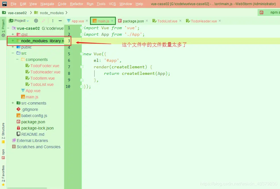Open the View menu

tap(33, 4)
